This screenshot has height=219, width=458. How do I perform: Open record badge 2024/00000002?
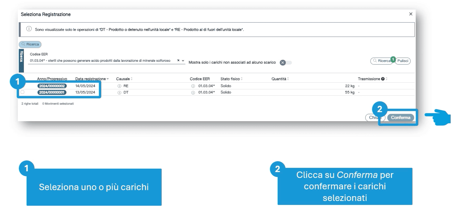pyautogui.click(x=52, y=86)
